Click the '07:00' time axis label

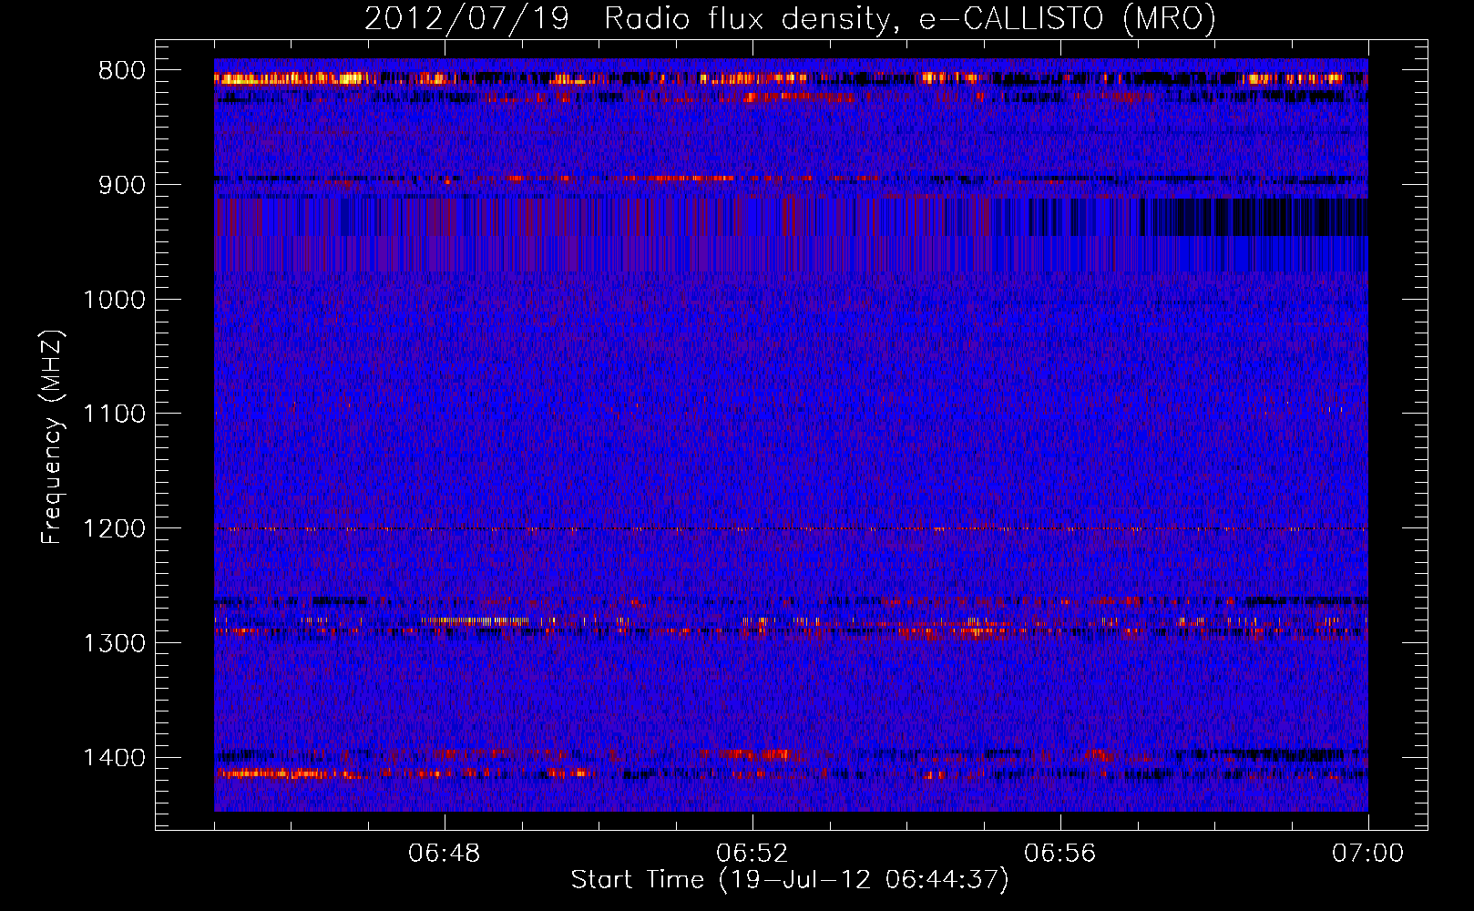click(x=1368, y=854)
